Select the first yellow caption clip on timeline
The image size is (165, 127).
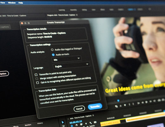(x=110, y=123)
